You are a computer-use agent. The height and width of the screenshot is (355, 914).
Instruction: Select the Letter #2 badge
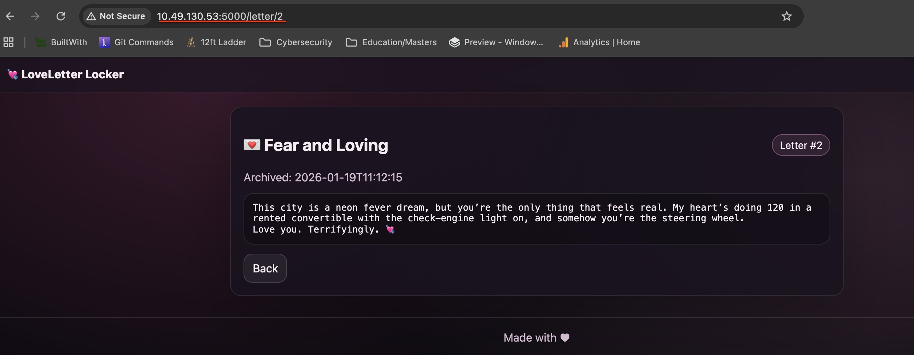[801, 145]
